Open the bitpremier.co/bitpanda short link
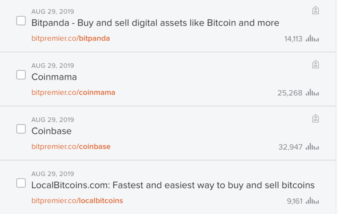The image size is (338, 214). [x=71, y=39]
